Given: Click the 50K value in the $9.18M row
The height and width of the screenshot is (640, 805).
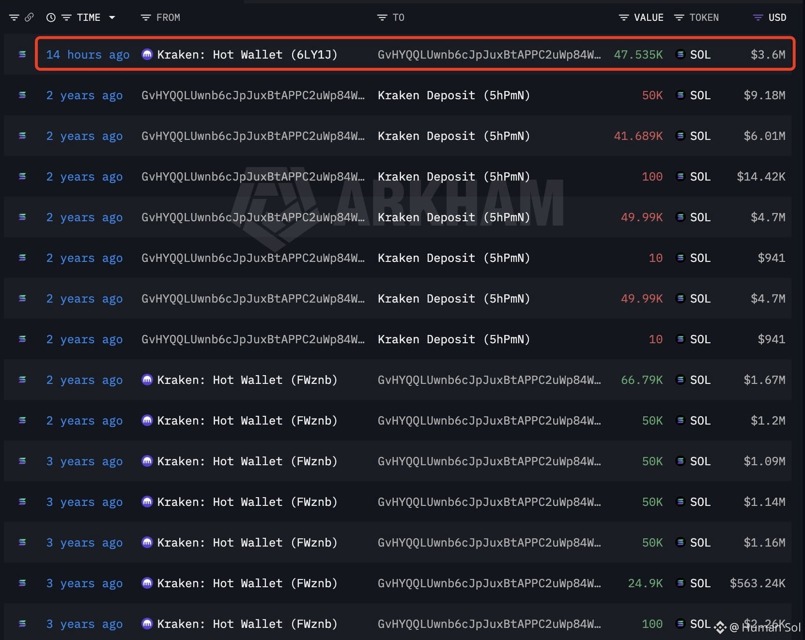Looking at the screenshot, I should [652, 95].
